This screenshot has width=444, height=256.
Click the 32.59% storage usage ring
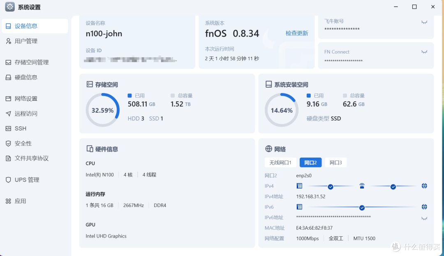click(x=102, y=110)
